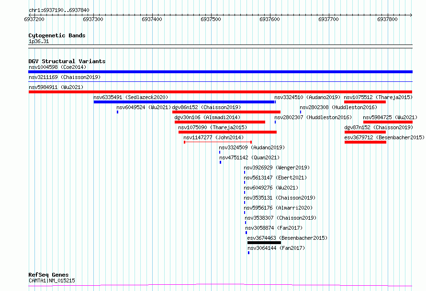Click the blue nsv6335491 variant bar

(x=184, y=102)
